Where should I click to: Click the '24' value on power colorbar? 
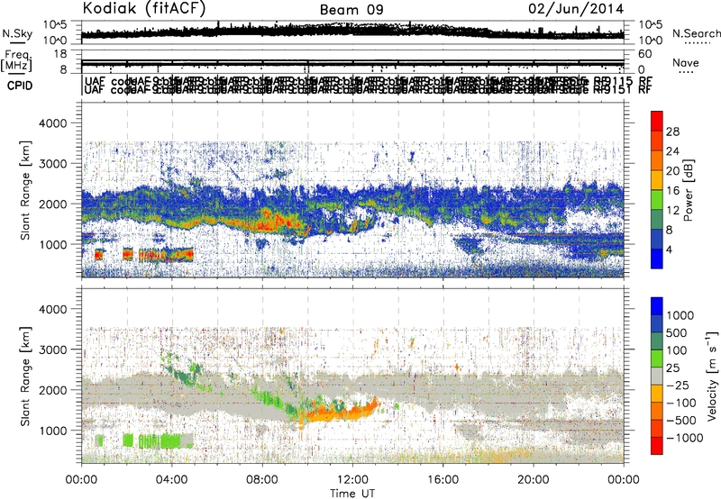(x=672, y=151)
